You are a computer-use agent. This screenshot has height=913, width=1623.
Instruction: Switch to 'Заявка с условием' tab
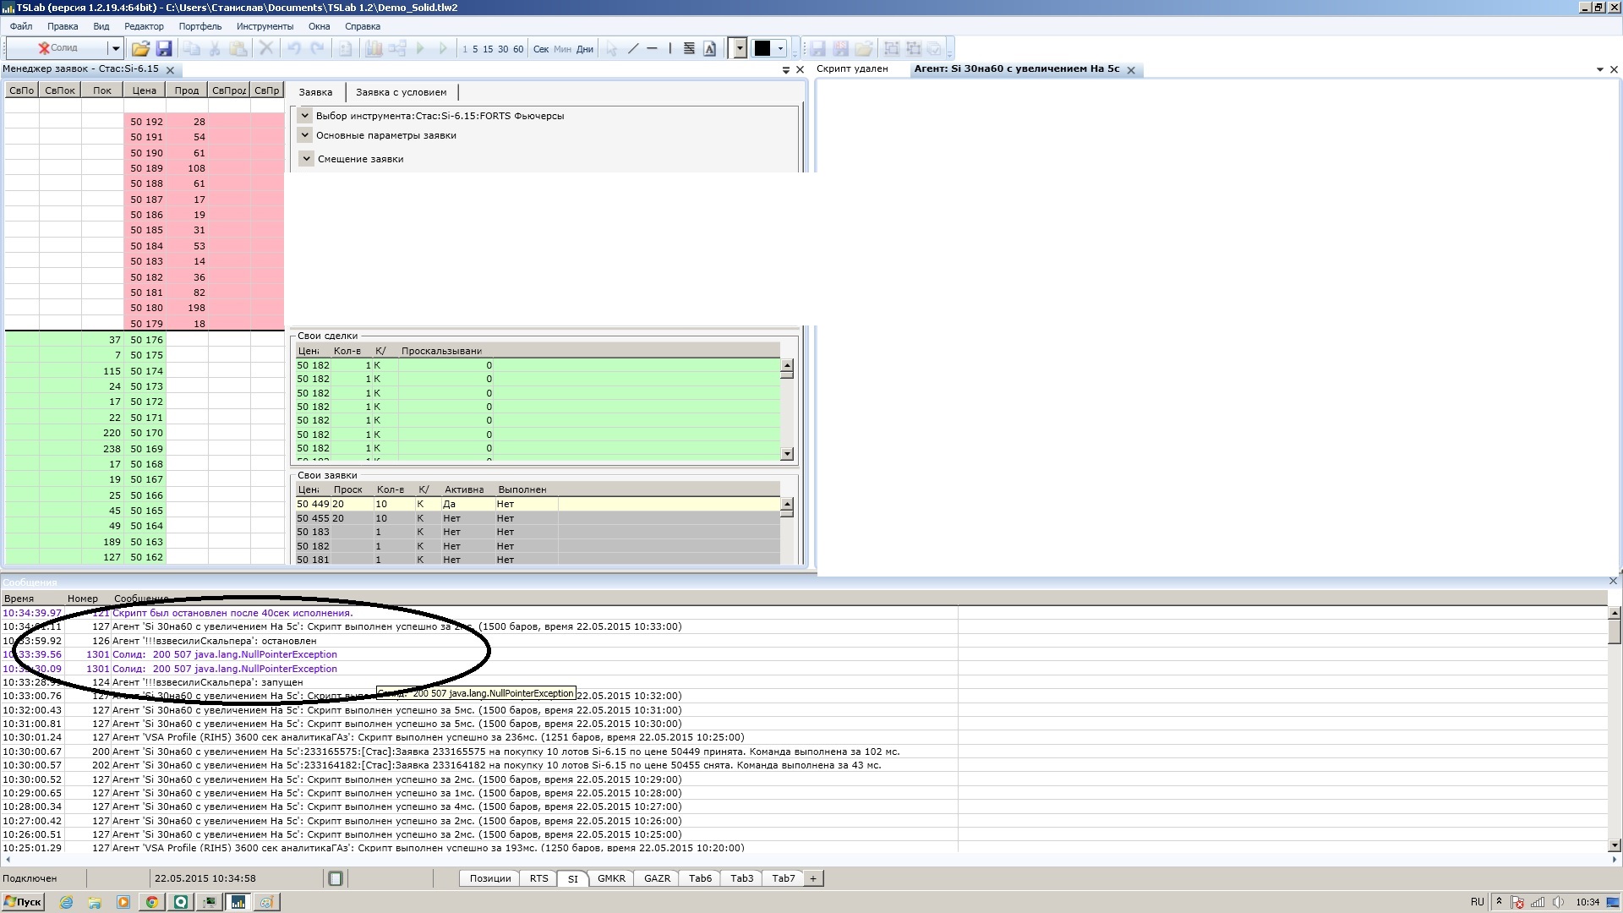coord(401,92)
